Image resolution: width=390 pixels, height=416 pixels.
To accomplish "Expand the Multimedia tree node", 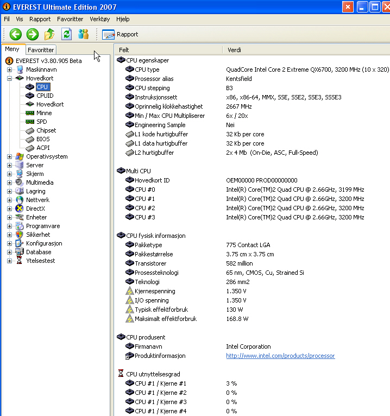I will 10,183.
